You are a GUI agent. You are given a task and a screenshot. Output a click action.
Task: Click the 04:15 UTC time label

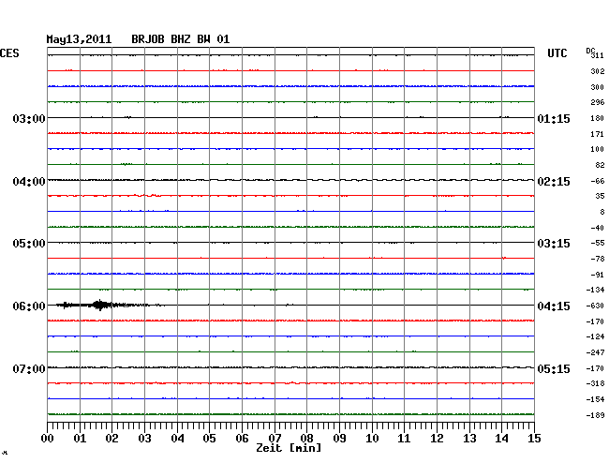(554, 306)
